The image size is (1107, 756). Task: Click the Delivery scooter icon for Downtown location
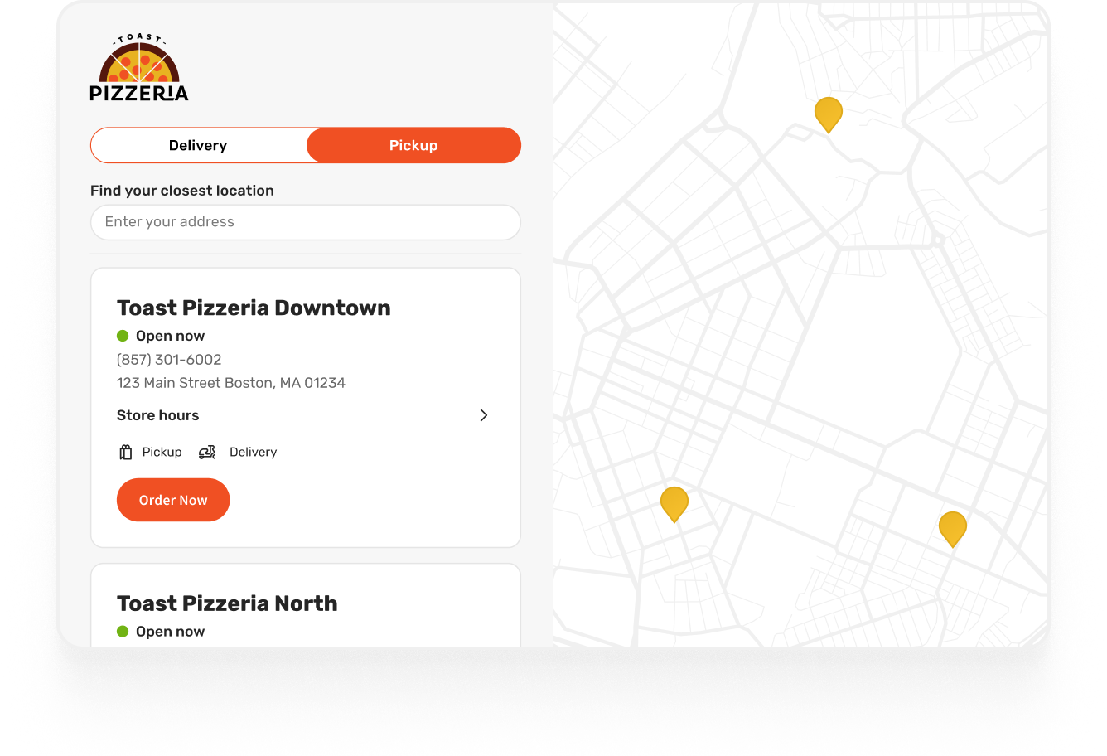[x=207, y=452]
